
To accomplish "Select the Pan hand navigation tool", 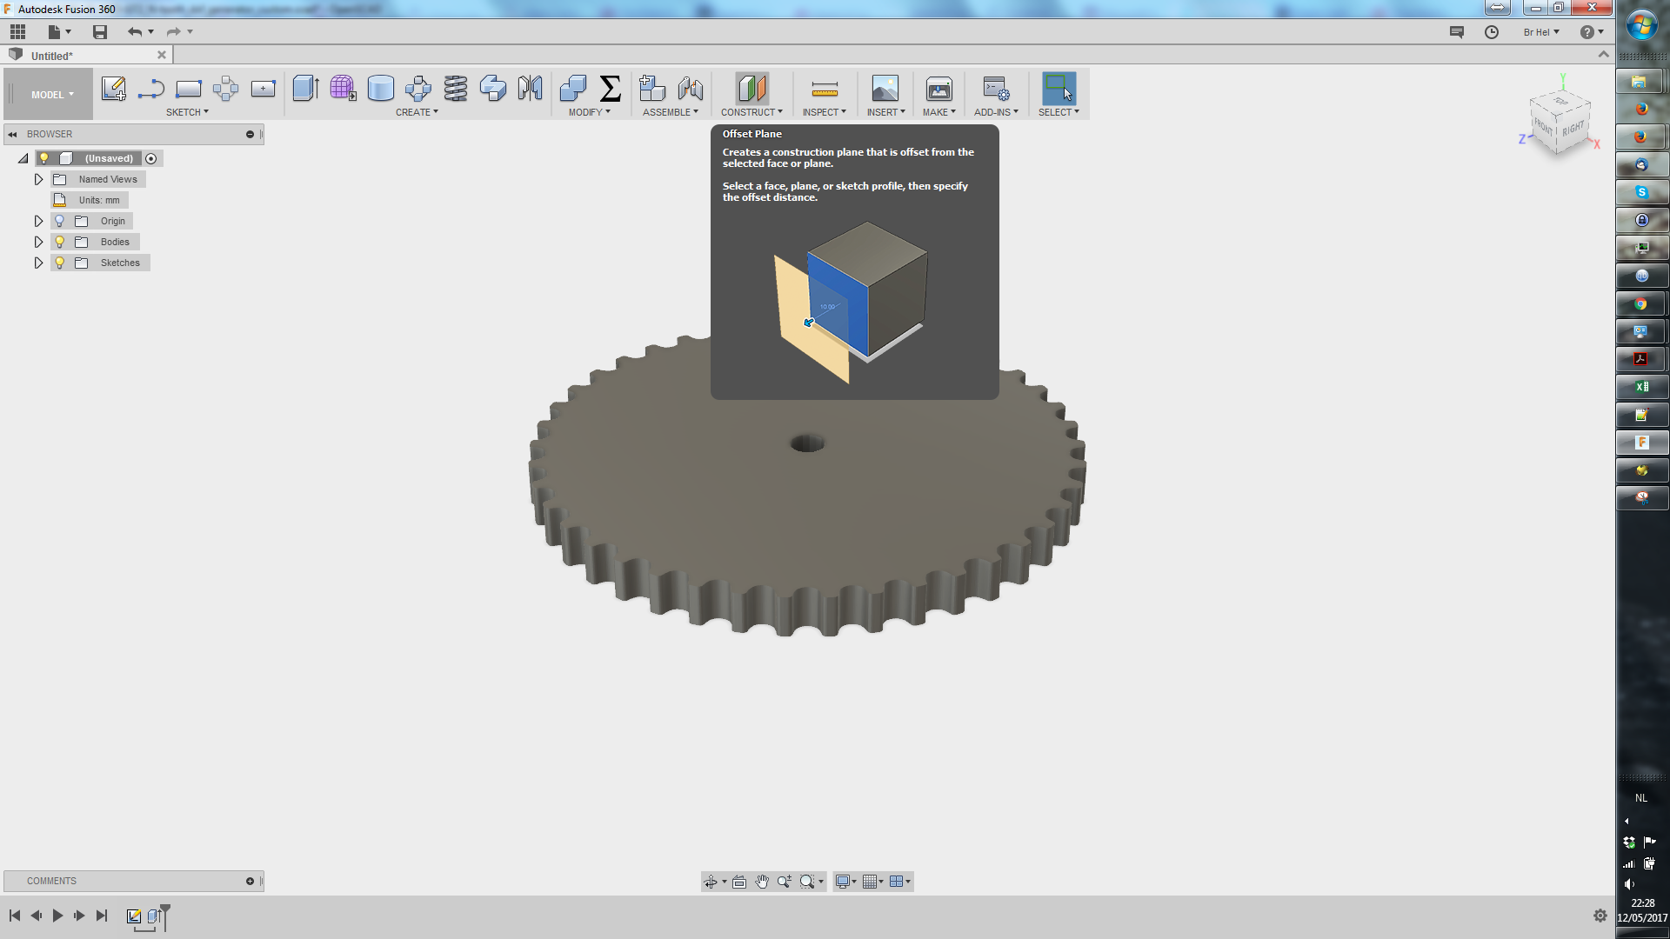I will tap(762, 882).
